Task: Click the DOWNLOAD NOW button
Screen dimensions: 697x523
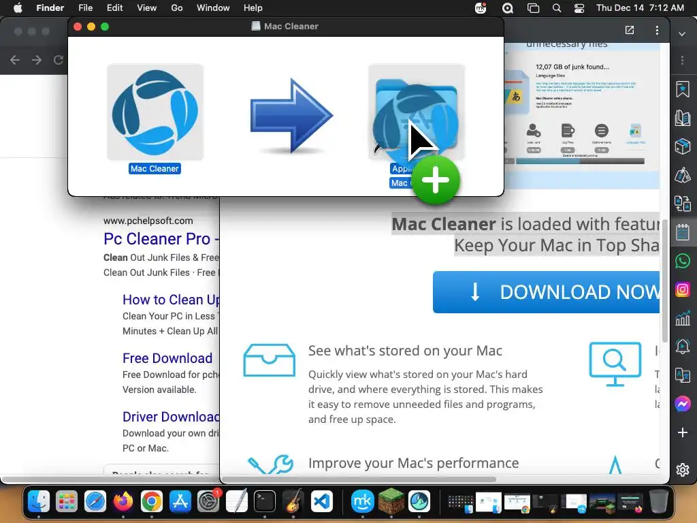Action: click(x=547, y=292)
